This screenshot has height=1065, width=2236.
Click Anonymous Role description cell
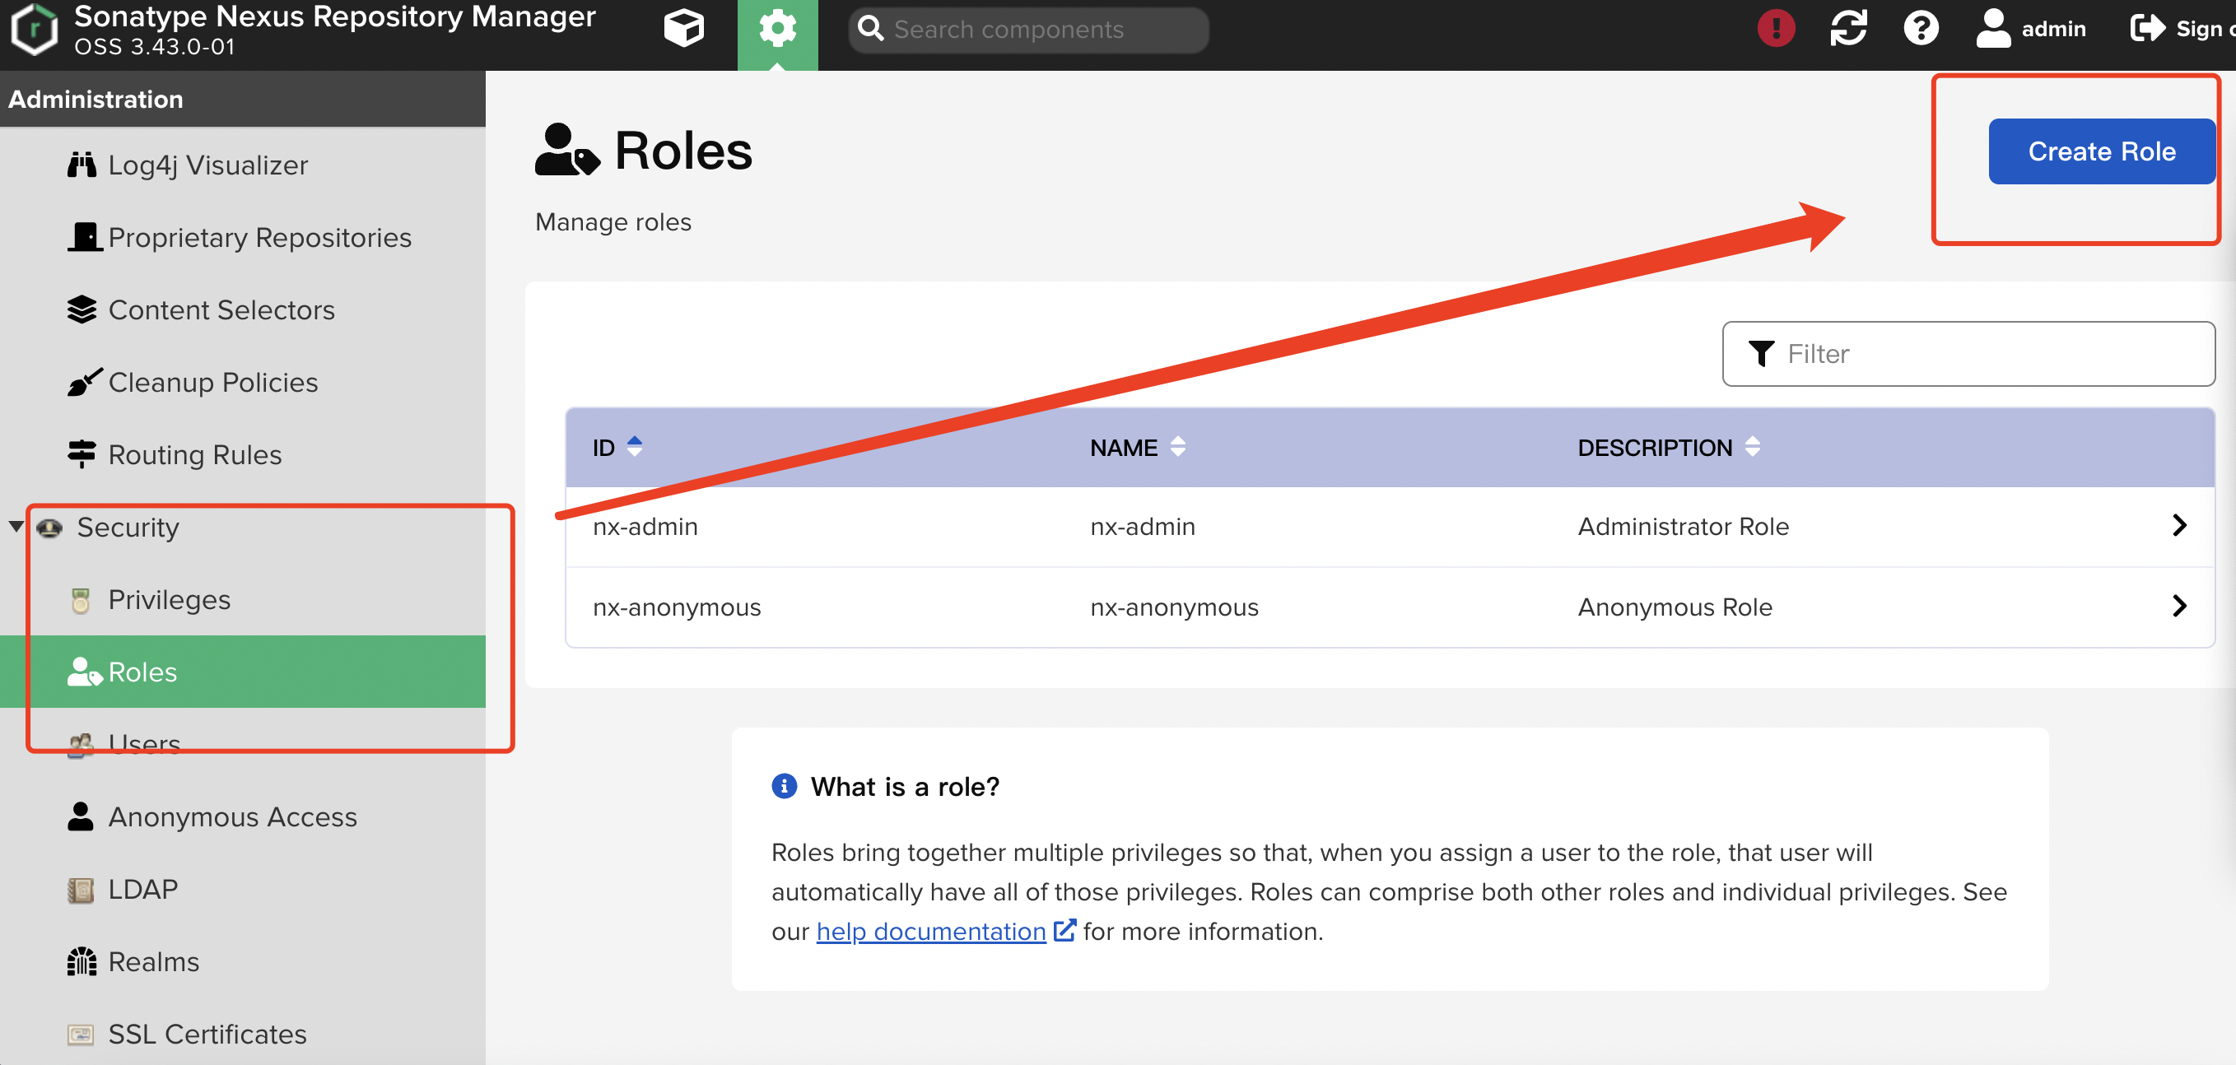(x=1675, y=607)
